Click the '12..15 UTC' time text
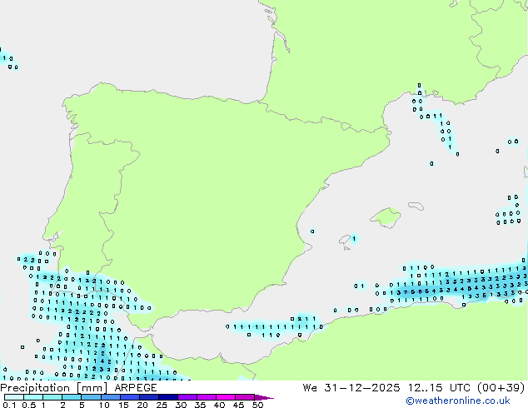Screen dimensions: 528x408 [438, 388]
